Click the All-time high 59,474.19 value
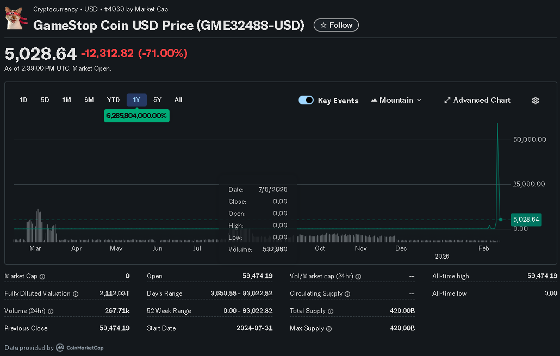This screenshot has height=356, width=560. (x=542, y=276)
